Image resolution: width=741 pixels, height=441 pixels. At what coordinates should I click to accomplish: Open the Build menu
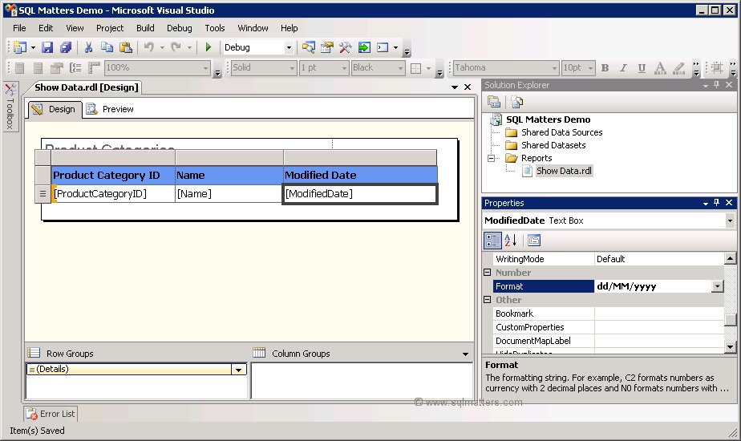click(x=145, y=28)
